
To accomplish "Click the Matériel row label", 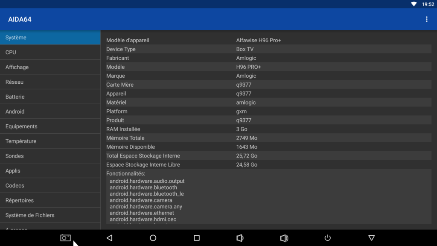I will tap(116, 102).
